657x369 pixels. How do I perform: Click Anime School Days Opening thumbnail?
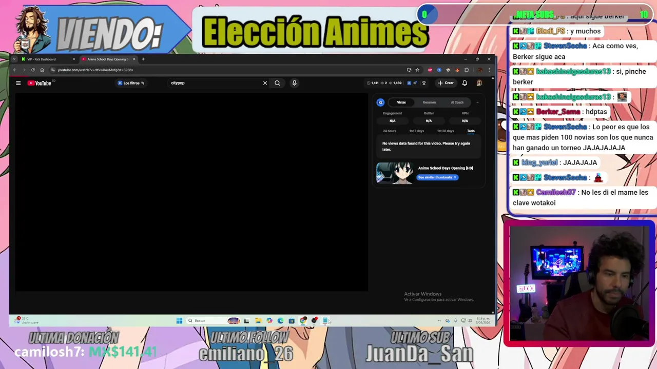tap(394, 173)
